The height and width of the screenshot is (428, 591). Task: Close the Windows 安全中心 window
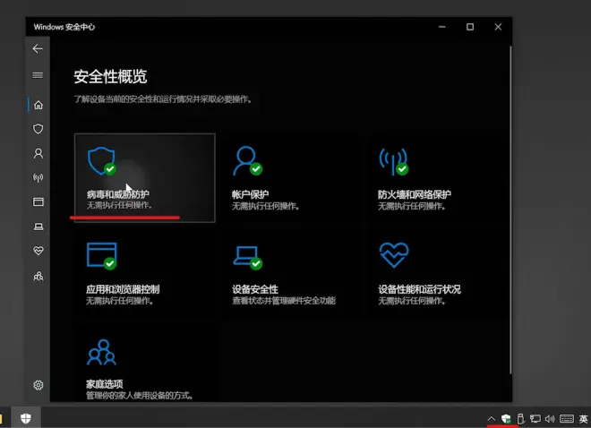(498, 27)
